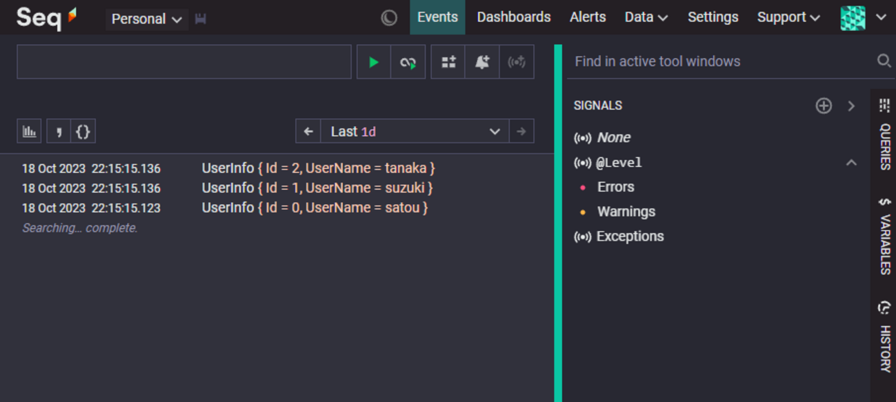Show the event histogram chart
The image size is (896, 402).
(x=29, y=132)
